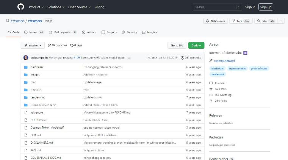Jump to Readme from About sidebar

click(x=217, y=83)
